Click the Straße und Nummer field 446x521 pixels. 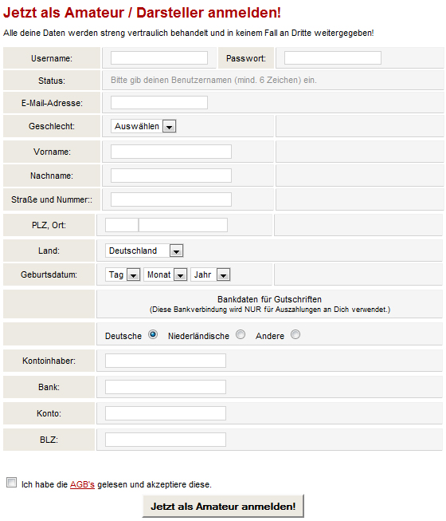tap(171, 199)
